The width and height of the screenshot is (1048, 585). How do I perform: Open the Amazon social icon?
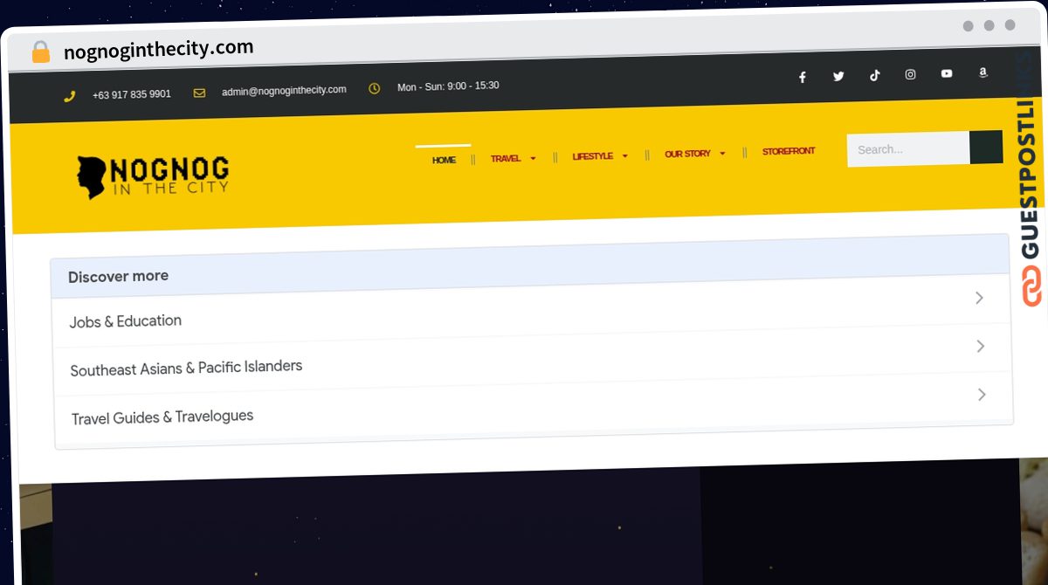(982, 72)
